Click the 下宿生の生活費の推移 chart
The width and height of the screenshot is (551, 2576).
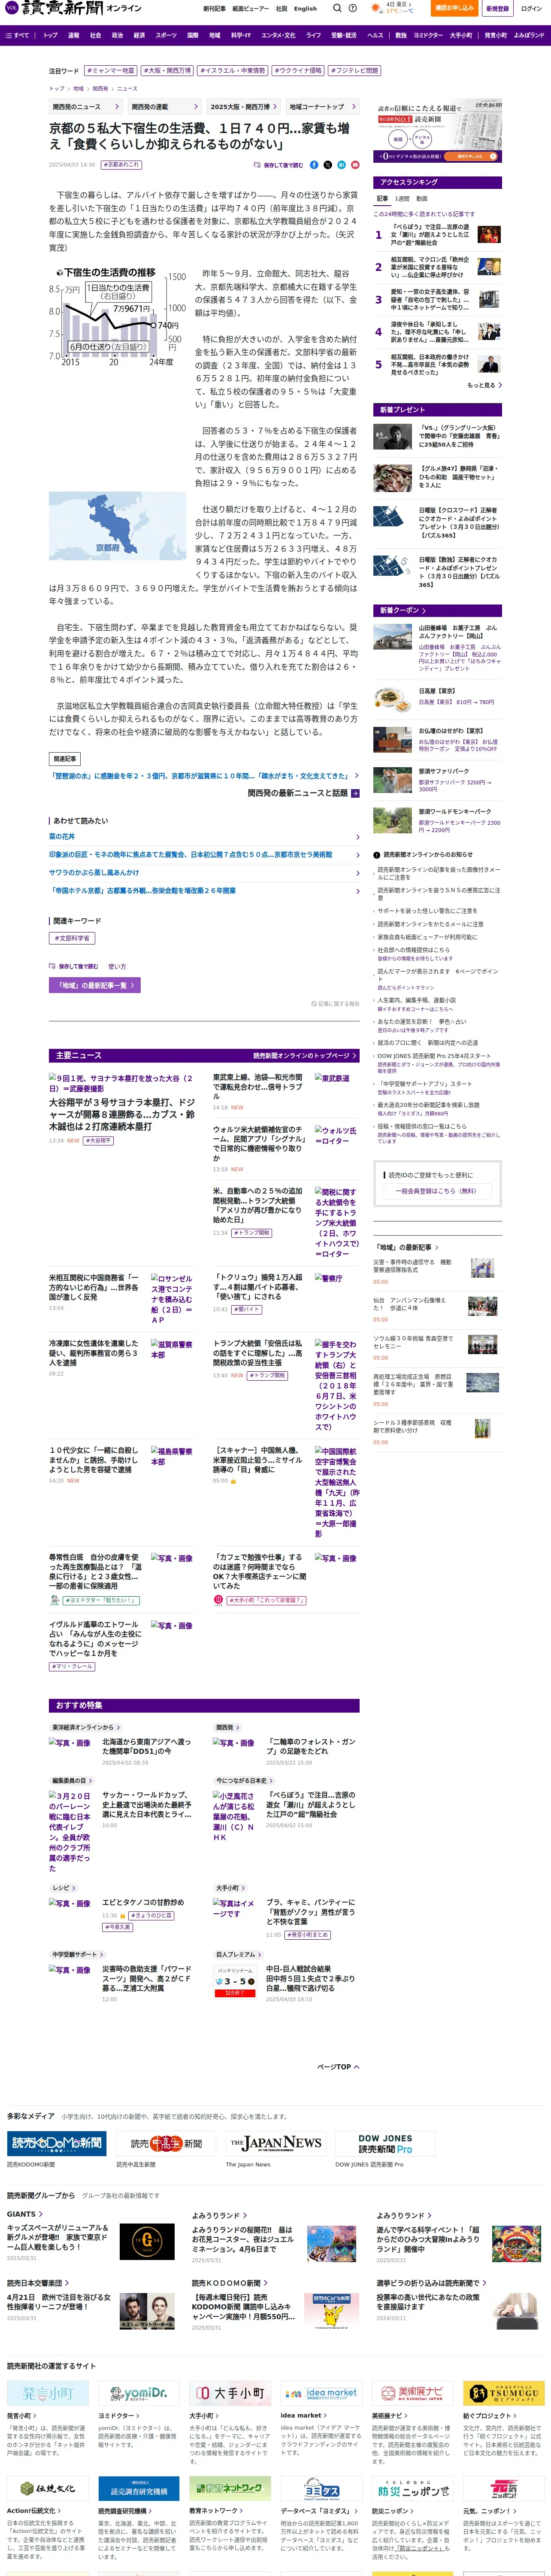point(117,316)
